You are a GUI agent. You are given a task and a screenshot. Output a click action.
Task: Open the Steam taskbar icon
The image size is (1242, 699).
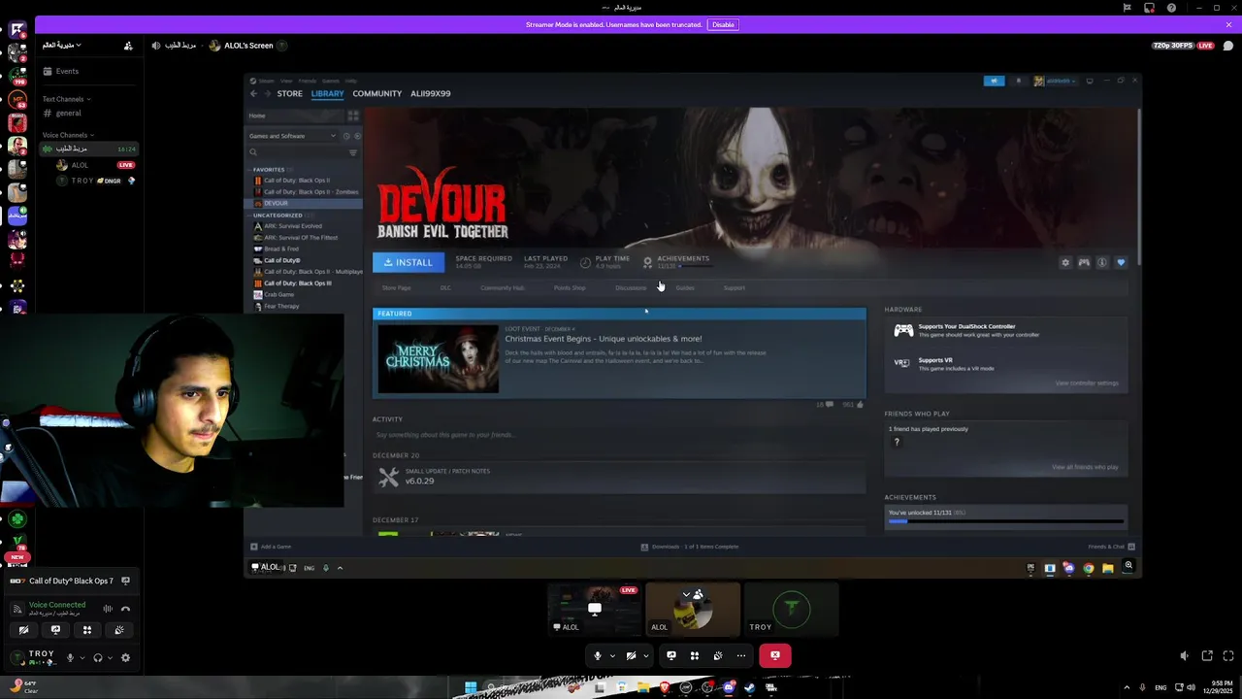tap(750, 687)
